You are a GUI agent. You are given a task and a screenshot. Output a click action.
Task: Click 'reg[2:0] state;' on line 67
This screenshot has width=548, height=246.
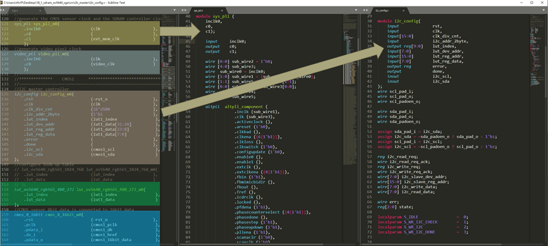pyautogui.click(x=395, y=207)
